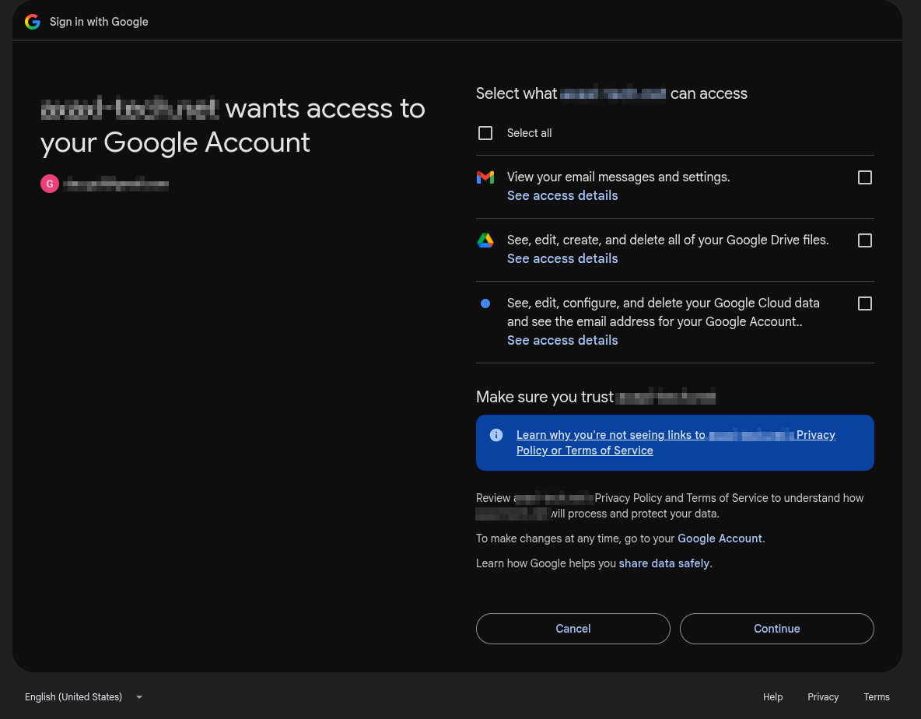
Task: Click the Google Cloud data permission description
Action: (x=664, y=313)
